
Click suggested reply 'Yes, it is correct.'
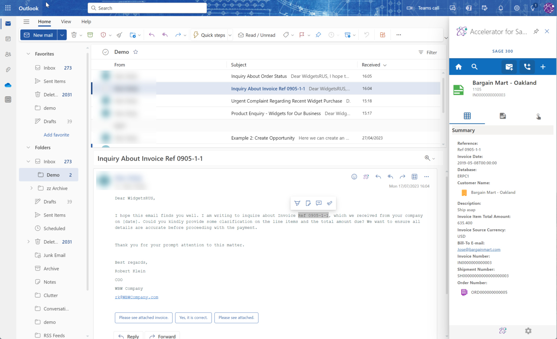[193, 318]
